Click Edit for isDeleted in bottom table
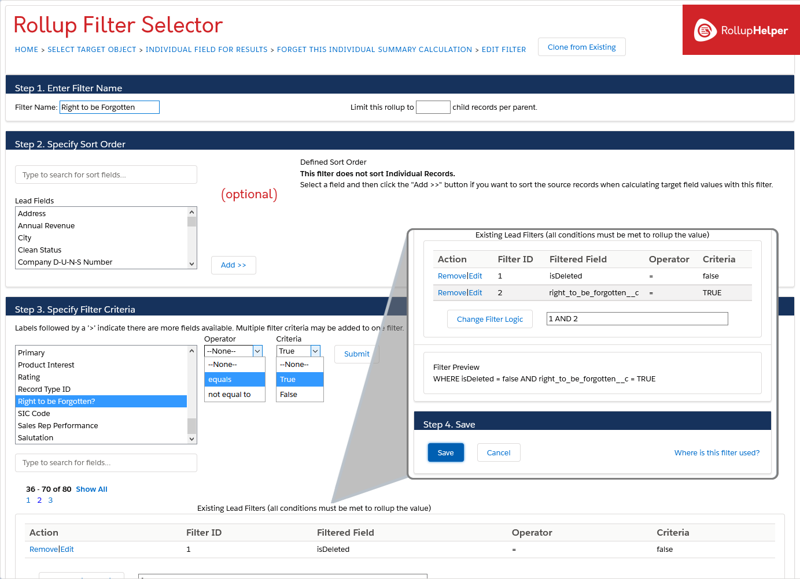The height and width of the screenshot is (579, 800). click(67, 550)
